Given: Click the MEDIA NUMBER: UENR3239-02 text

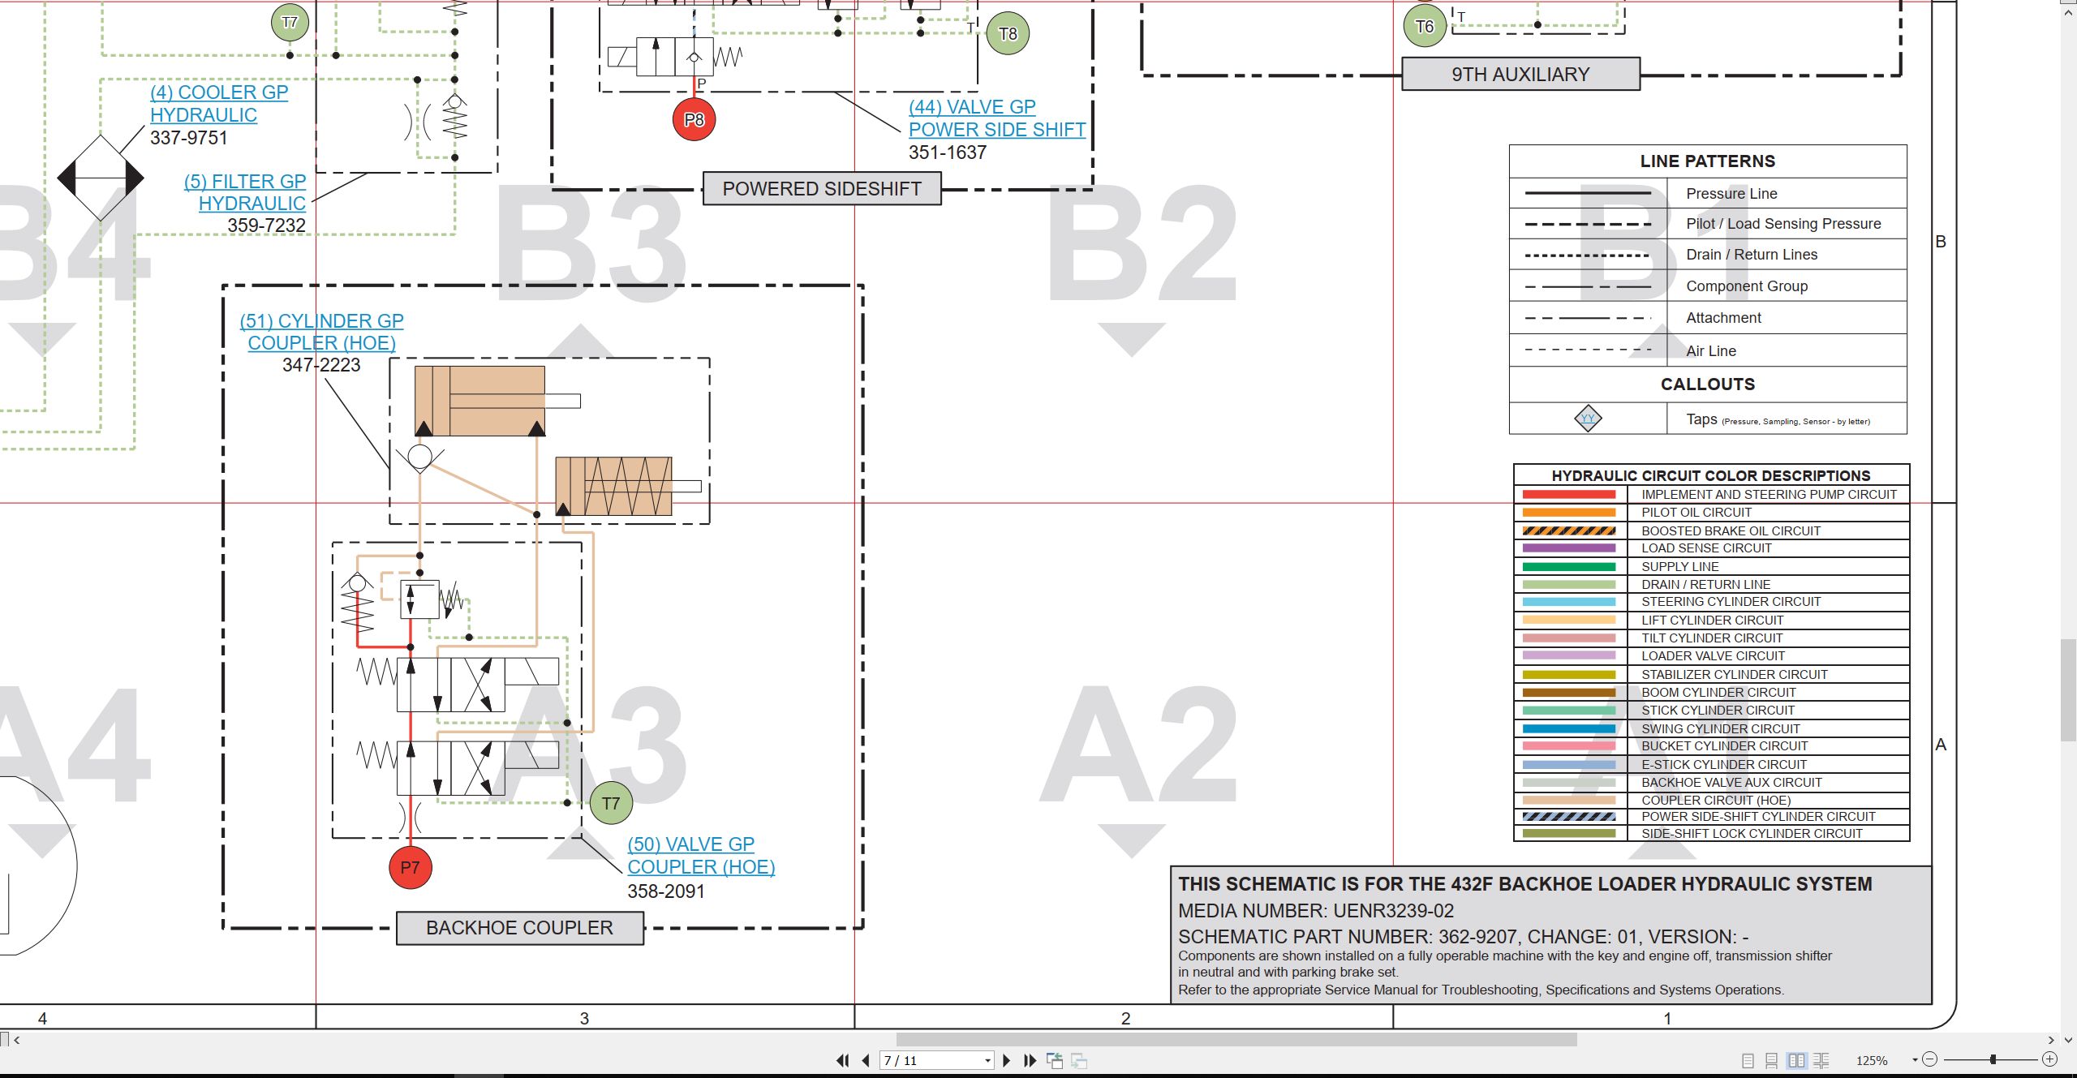Looking at the screenshot, I should click(x=1316, y=911).
